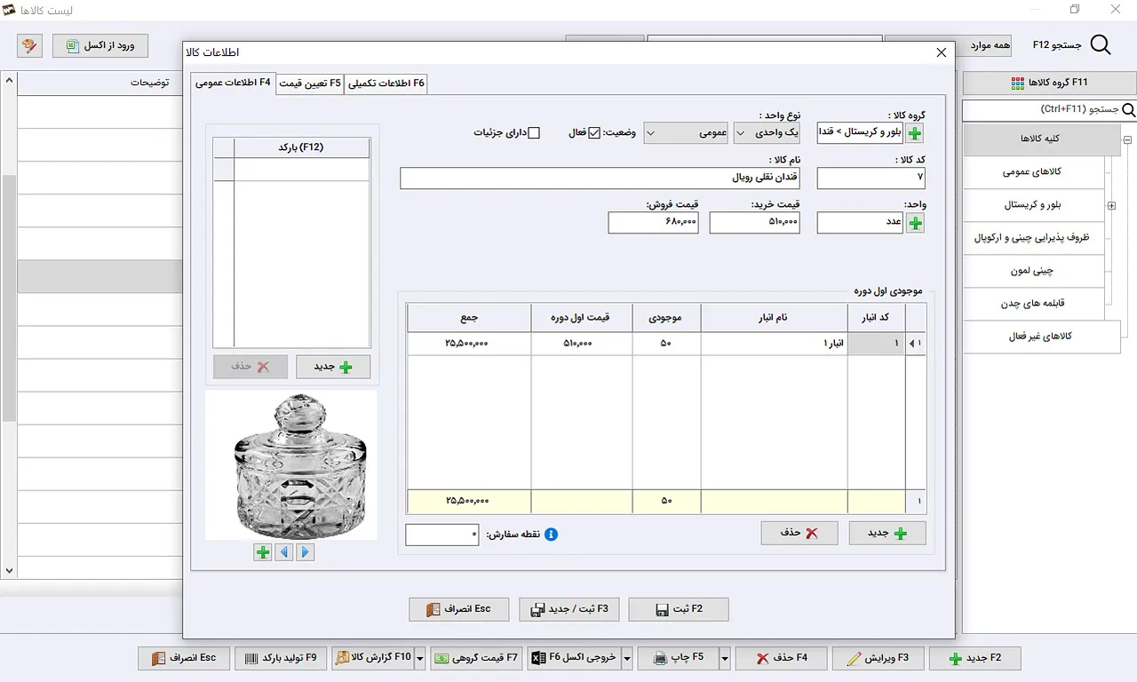Open the F10 گزارش کالا dropdown arrow
1137x682 pixels.
[x=420, y=658]
